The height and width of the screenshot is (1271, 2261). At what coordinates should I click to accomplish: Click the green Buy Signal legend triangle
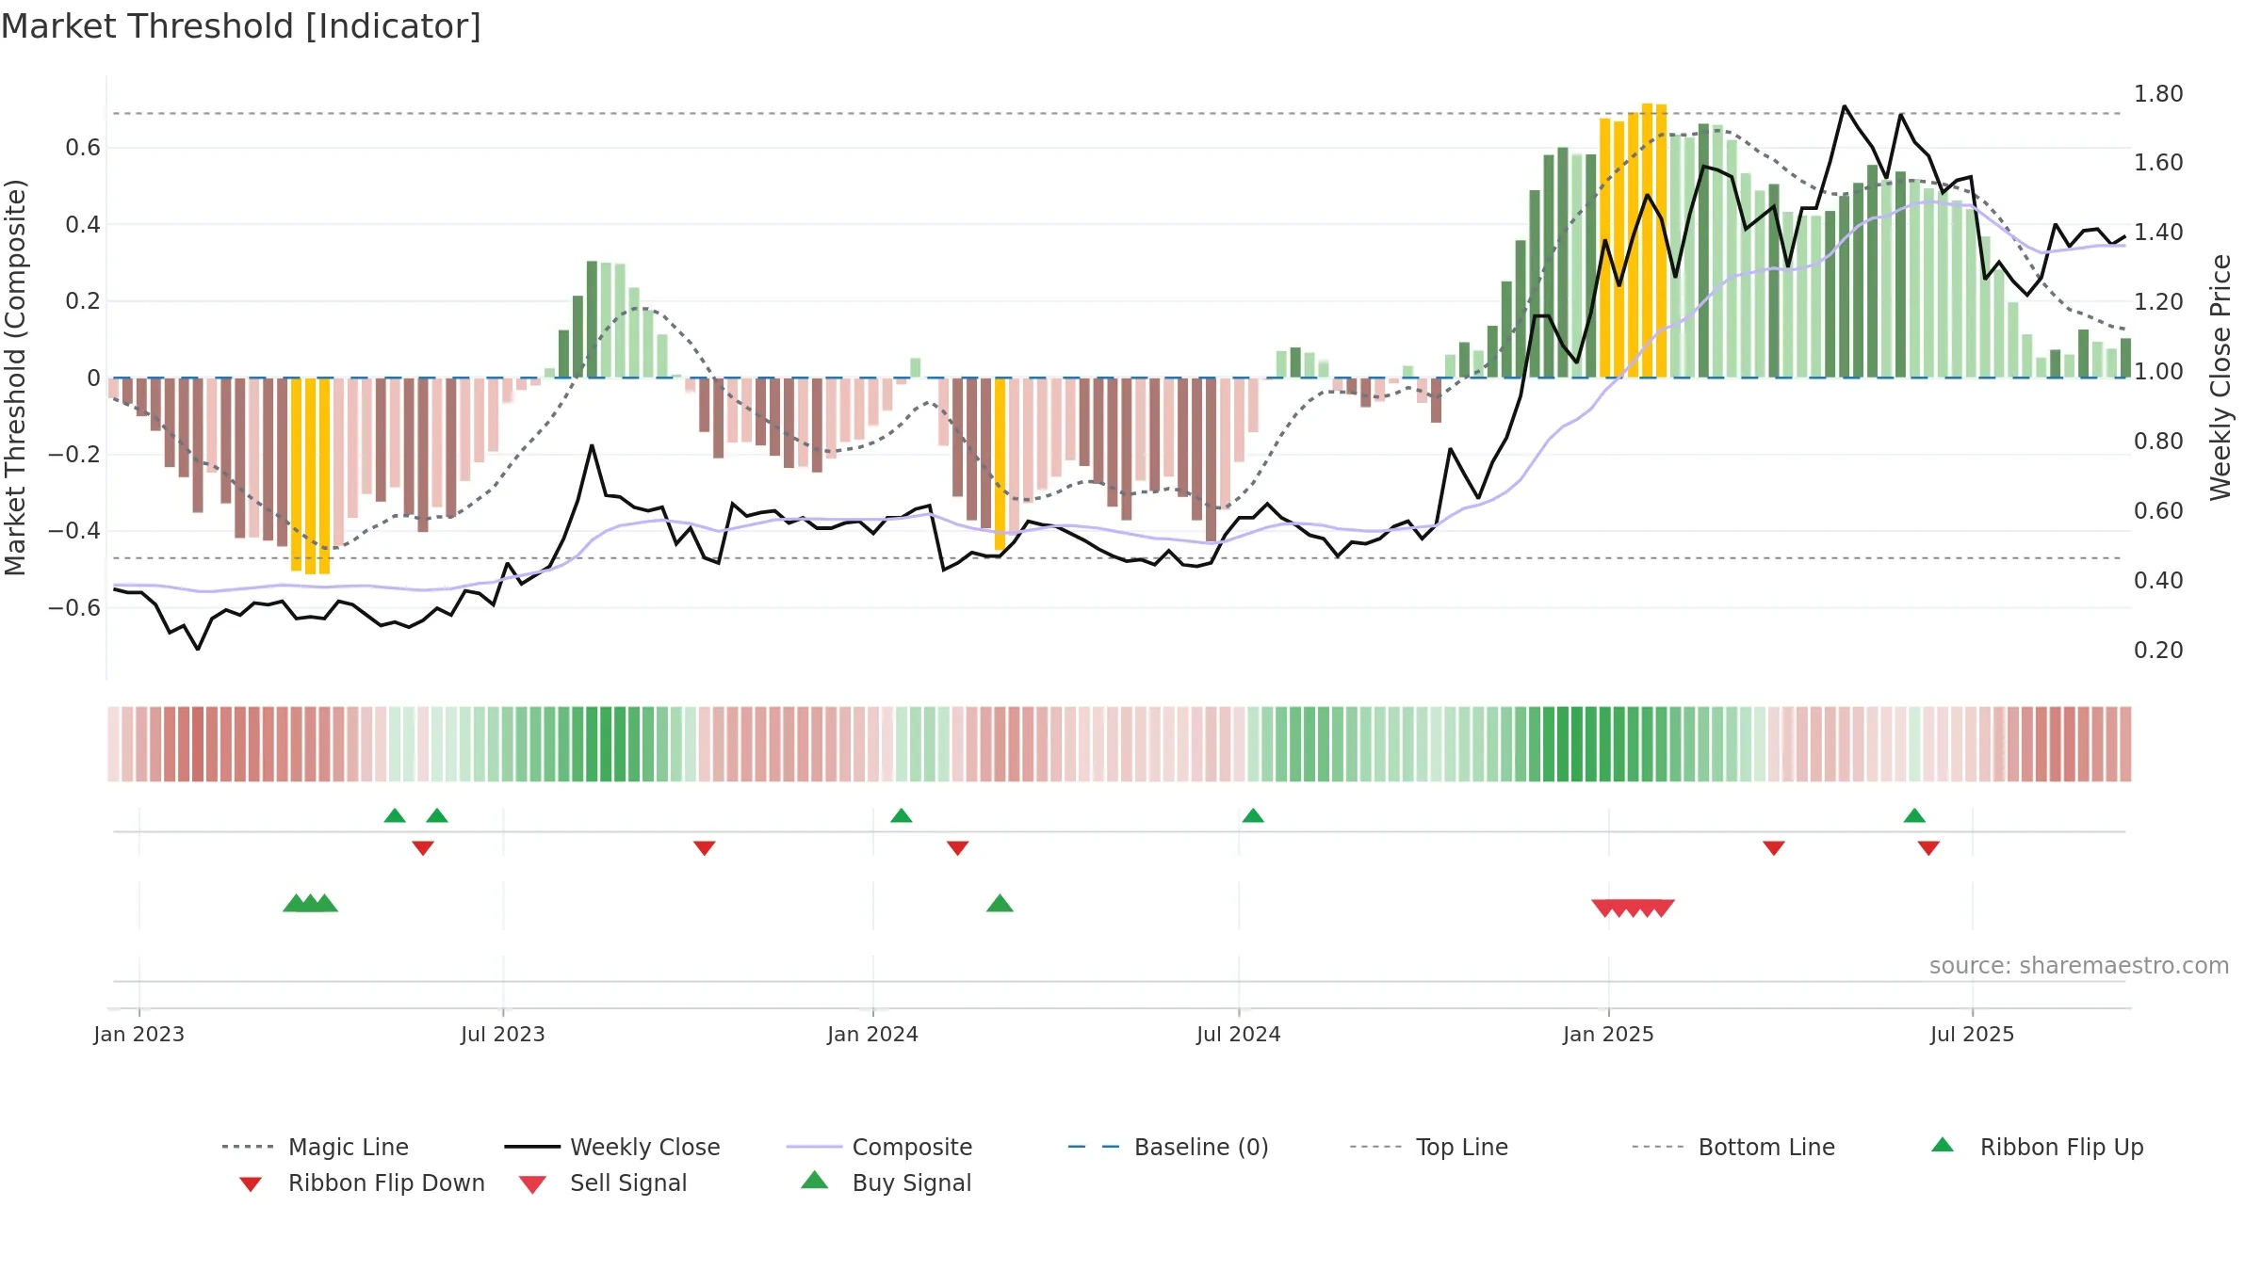815,1180
